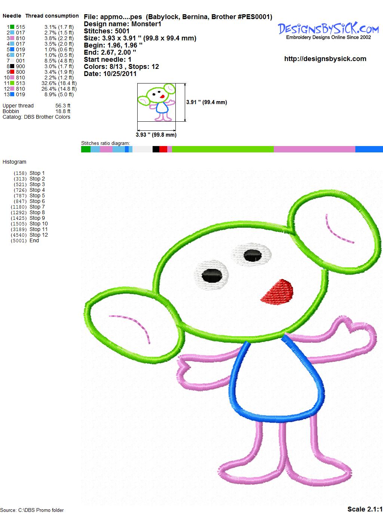Click the Histogram section heading

(15, 162)
